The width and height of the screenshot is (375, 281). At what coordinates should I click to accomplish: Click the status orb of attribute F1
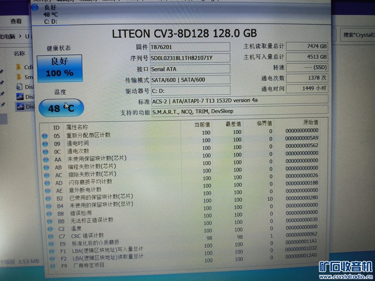52,251
